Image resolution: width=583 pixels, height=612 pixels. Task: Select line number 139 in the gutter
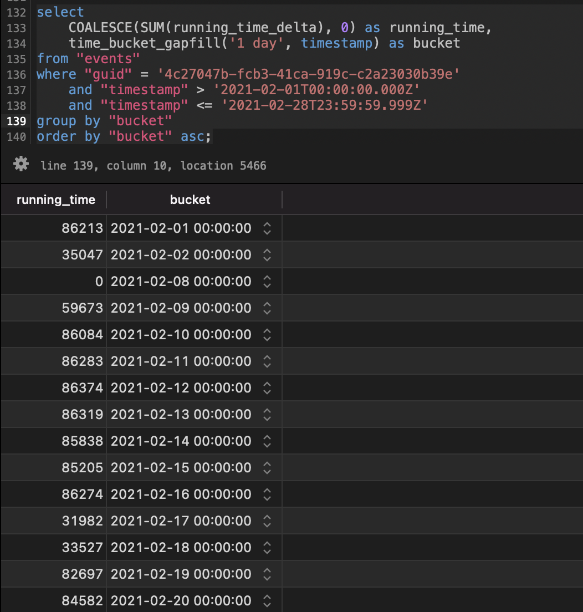(x=16, y=121)
